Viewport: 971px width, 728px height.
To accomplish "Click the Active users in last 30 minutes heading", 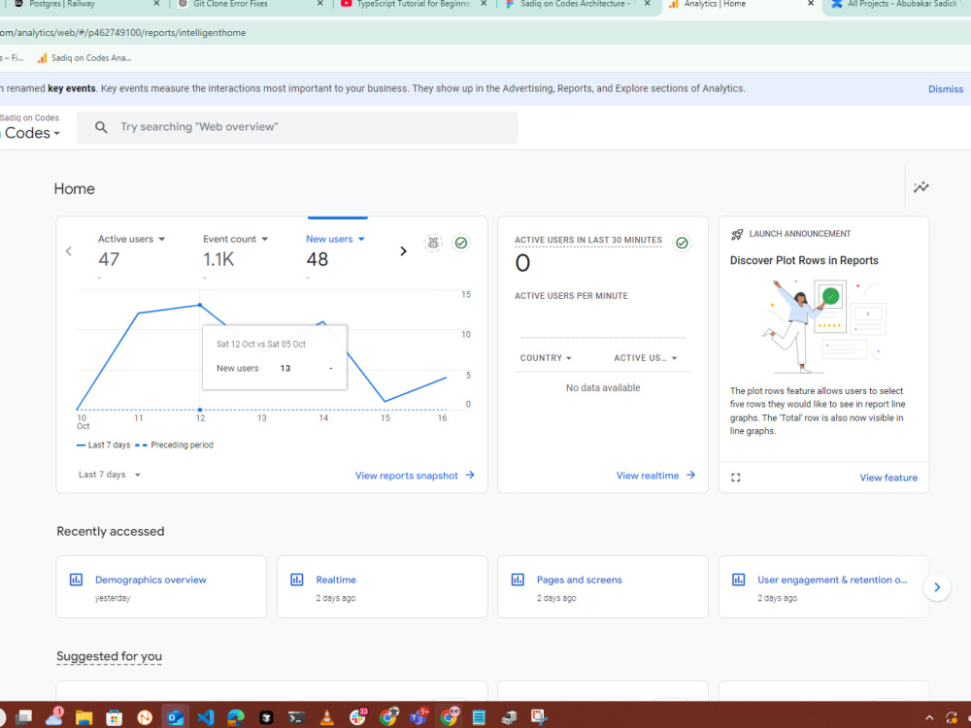I will tap(587, 240).
